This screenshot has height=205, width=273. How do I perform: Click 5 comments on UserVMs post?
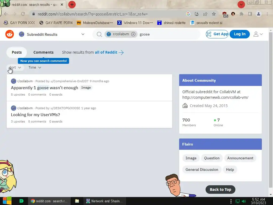(x=37, y=121)
